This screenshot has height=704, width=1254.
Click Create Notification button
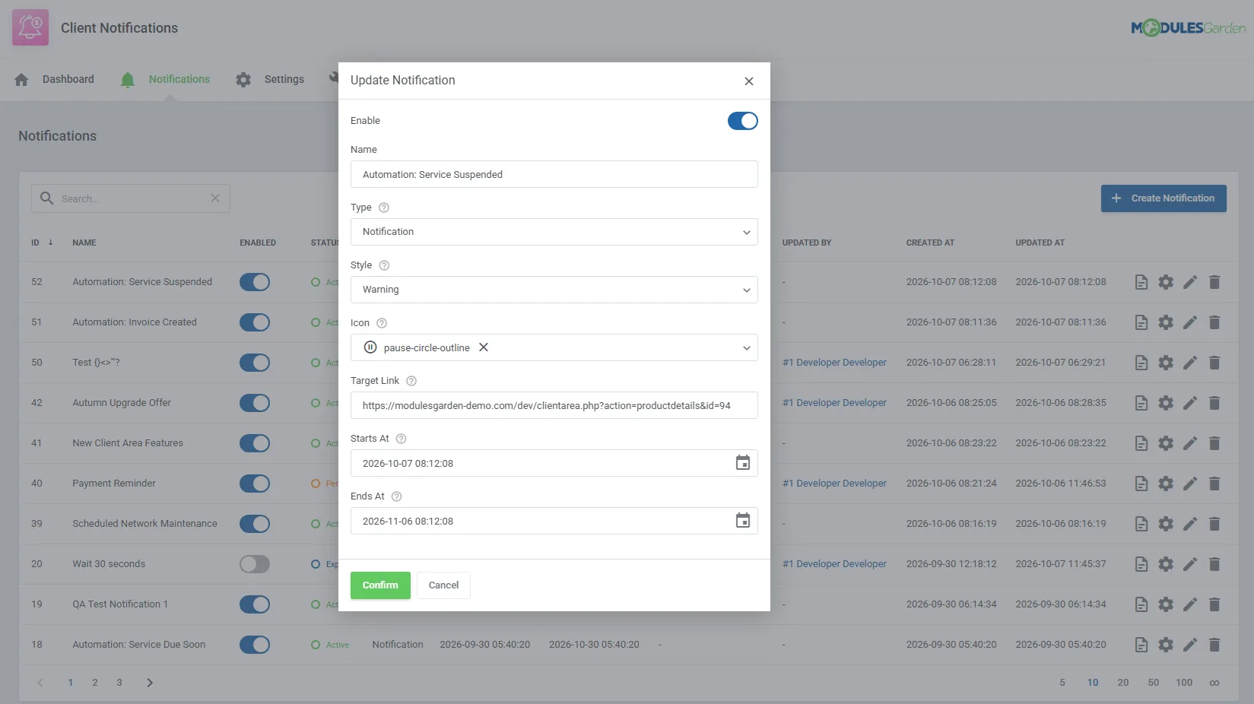click(x=1164, y=198)
